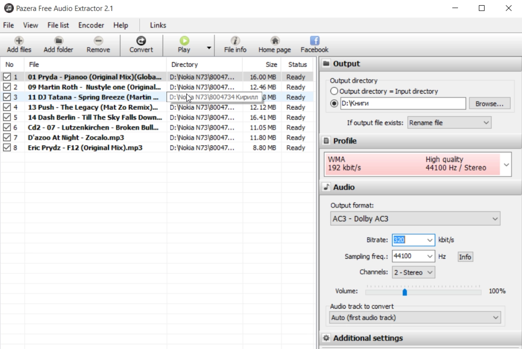Open Audio track to convert dropdown
522x349 pixels.
pos(415,318)
